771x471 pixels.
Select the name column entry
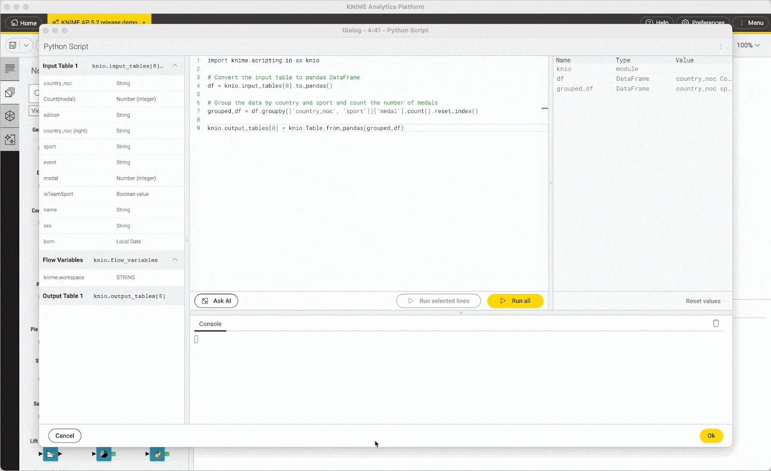pos(112,210)
